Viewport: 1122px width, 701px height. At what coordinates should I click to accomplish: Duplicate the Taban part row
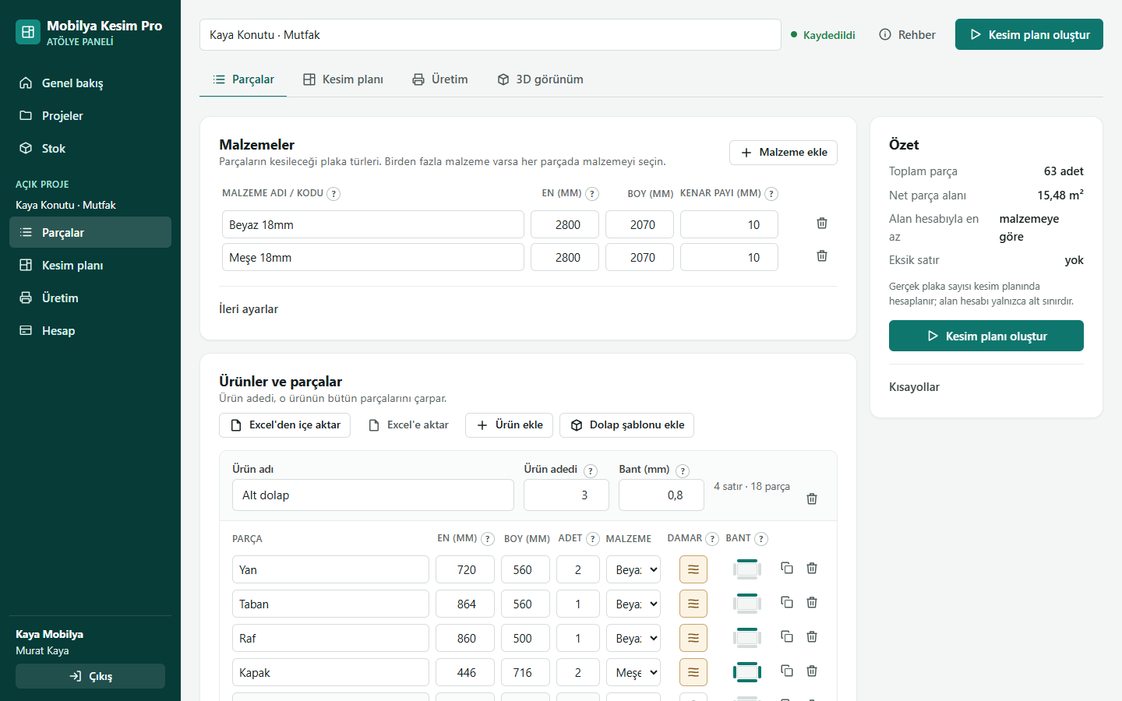click(787, 603)
